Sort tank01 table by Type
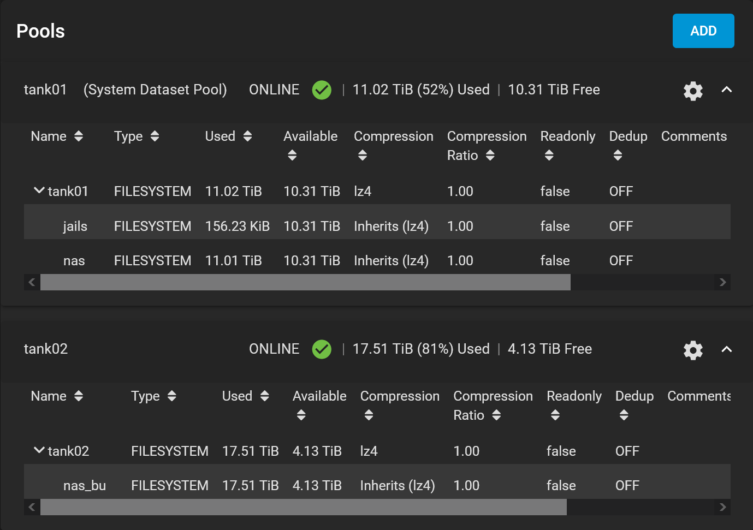This screenshot has width=753, height=530. pyautogui.click(x=155, y=136)
